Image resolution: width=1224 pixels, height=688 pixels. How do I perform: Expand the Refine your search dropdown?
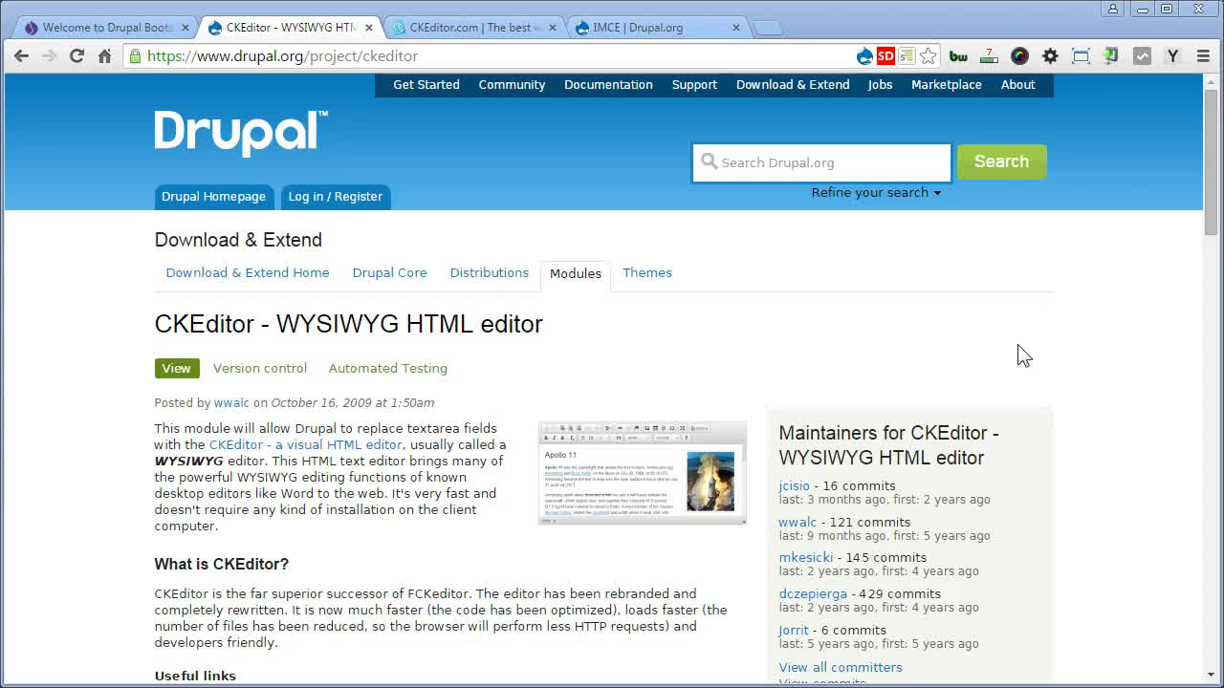876,193
